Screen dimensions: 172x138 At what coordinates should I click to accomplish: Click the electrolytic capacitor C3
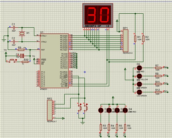pos(22,56)
